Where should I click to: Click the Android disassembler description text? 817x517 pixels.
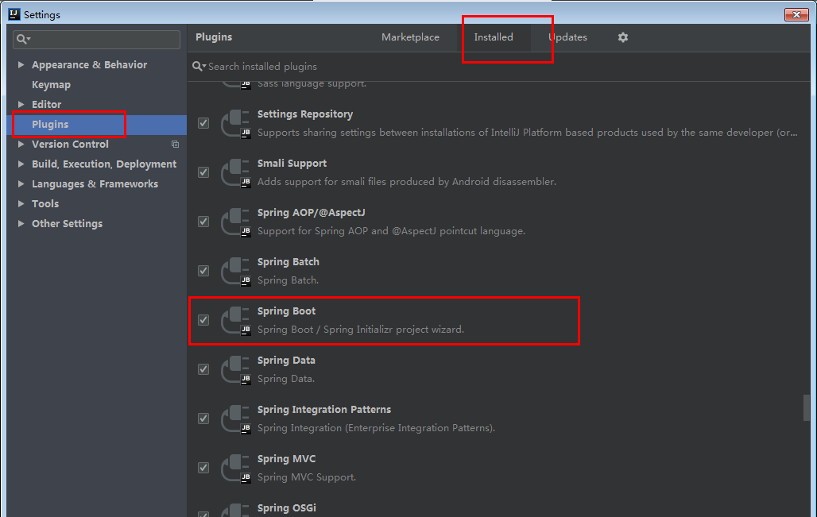point(407,182)
